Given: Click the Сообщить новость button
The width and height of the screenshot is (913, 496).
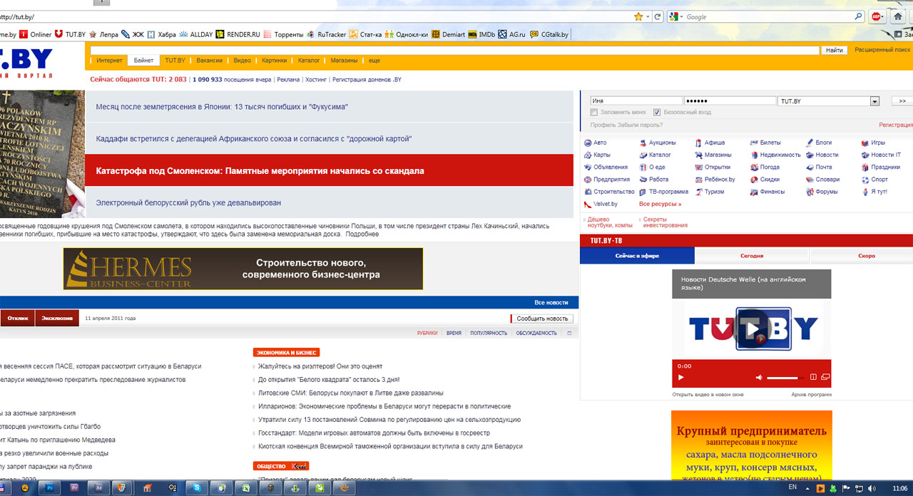Looking at the screenshot, I should click(542, 319).
